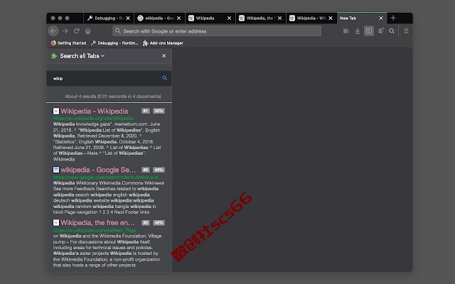
Task: Click the #3 rank badge
Action: click(146, 223)
